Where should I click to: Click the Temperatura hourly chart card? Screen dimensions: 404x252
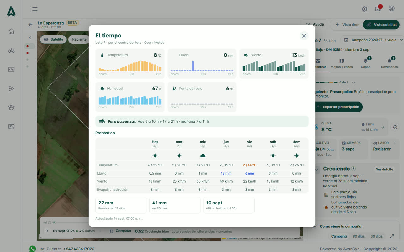pyautogui.click(x=130, y=64)
